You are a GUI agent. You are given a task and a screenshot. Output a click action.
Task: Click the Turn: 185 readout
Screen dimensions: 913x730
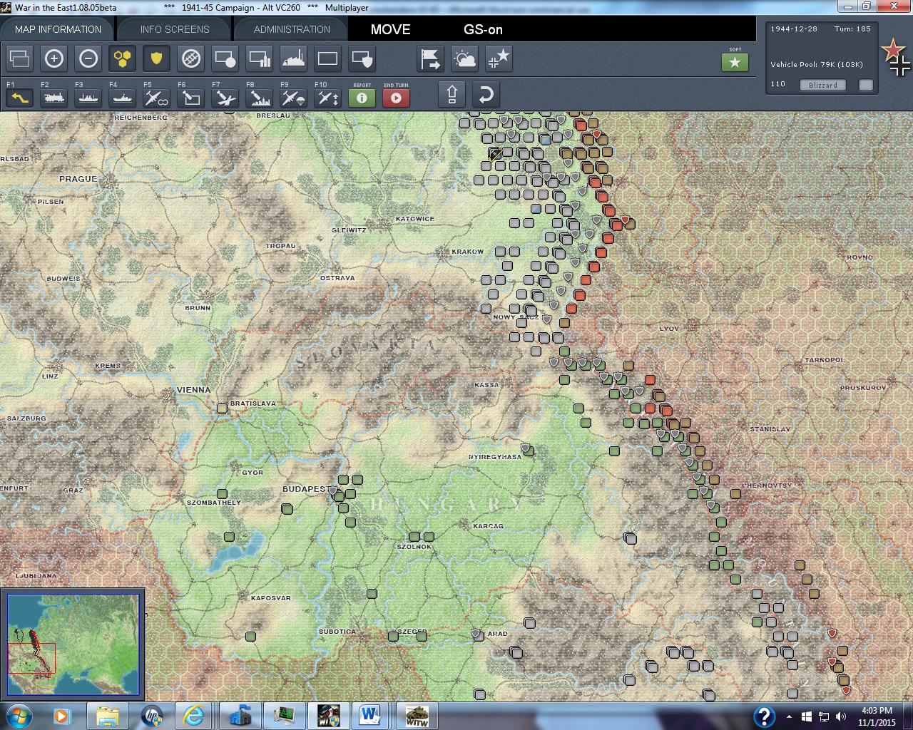pyautogui.click(x=853, y=29)
